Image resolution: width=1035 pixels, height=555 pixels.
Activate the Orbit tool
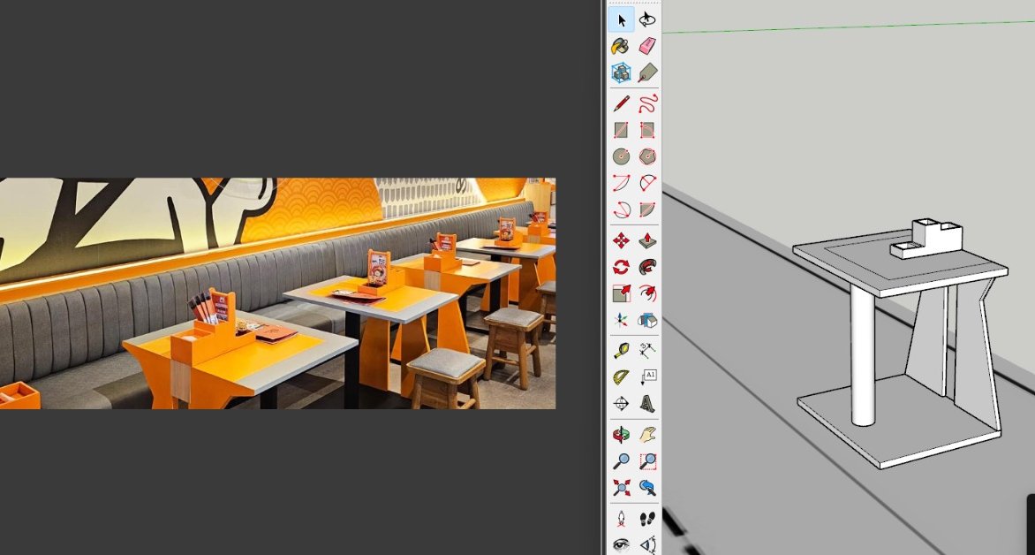tap(621, 435)
